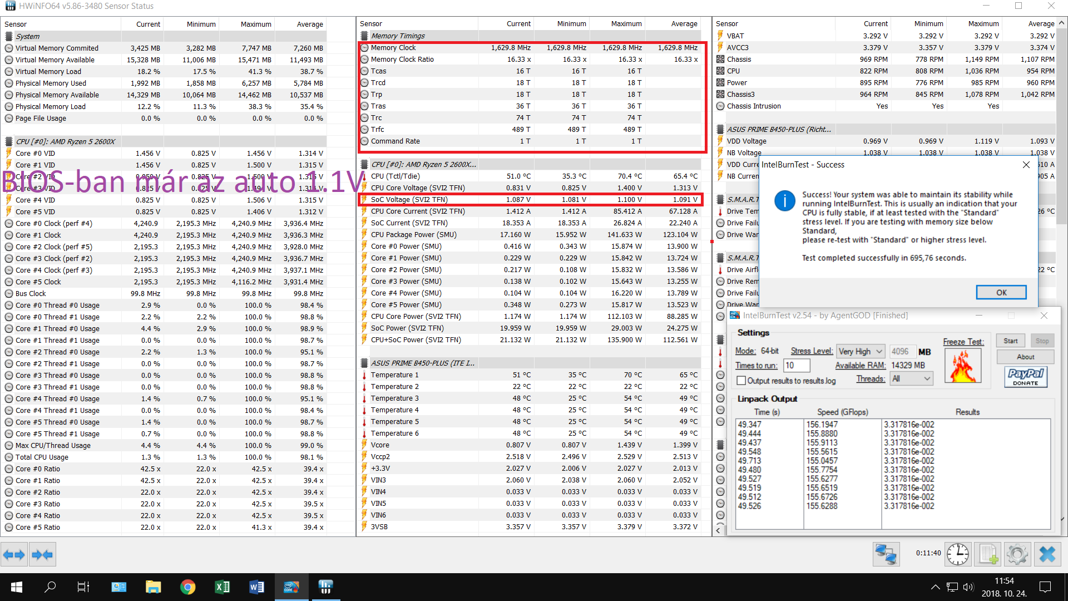Open Task View on the taskbar

(x=83, y=587)
